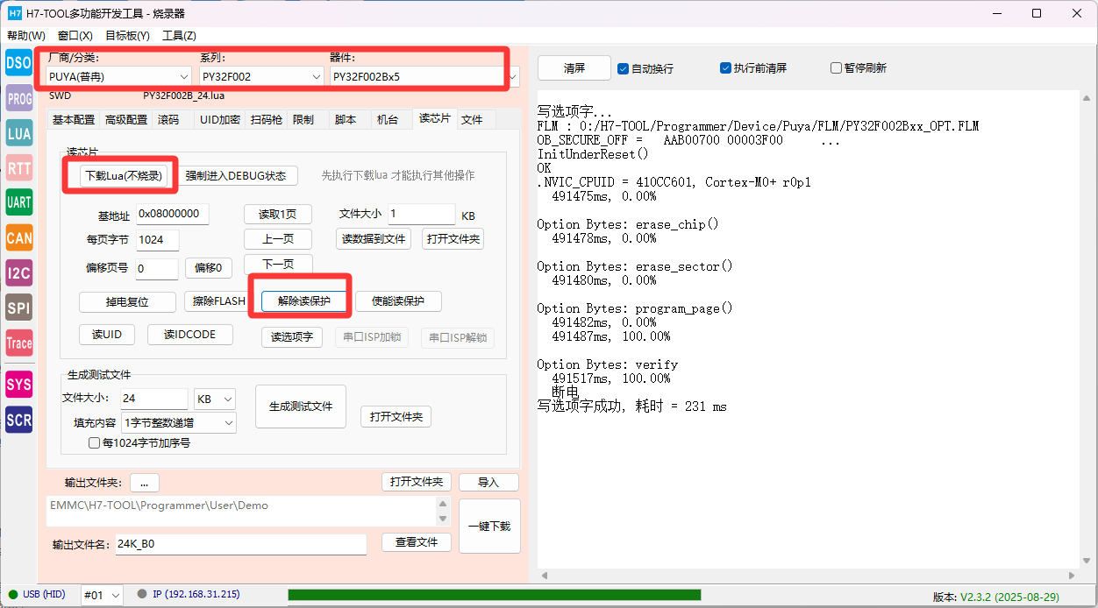
Task: Select the PROG programmer sidebar icon
Action: point(19,98)
